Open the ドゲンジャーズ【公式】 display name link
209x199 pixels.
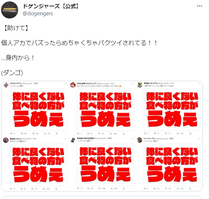pos(51,6)
